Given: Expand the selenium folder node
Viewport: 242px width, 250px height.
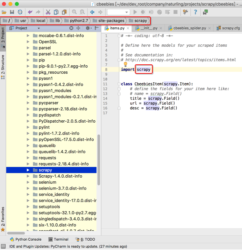Looking at the screenshot, I should coord(28,182).
